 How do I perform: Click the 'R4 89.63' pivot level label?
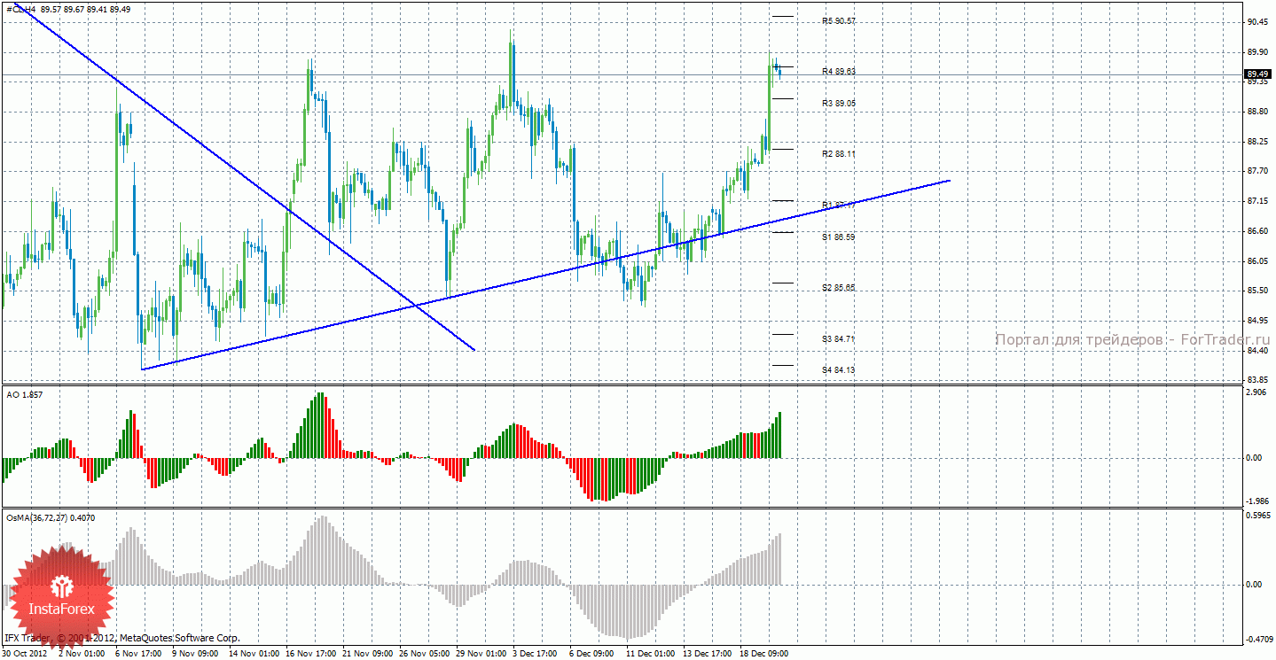(x=838, y=71)
